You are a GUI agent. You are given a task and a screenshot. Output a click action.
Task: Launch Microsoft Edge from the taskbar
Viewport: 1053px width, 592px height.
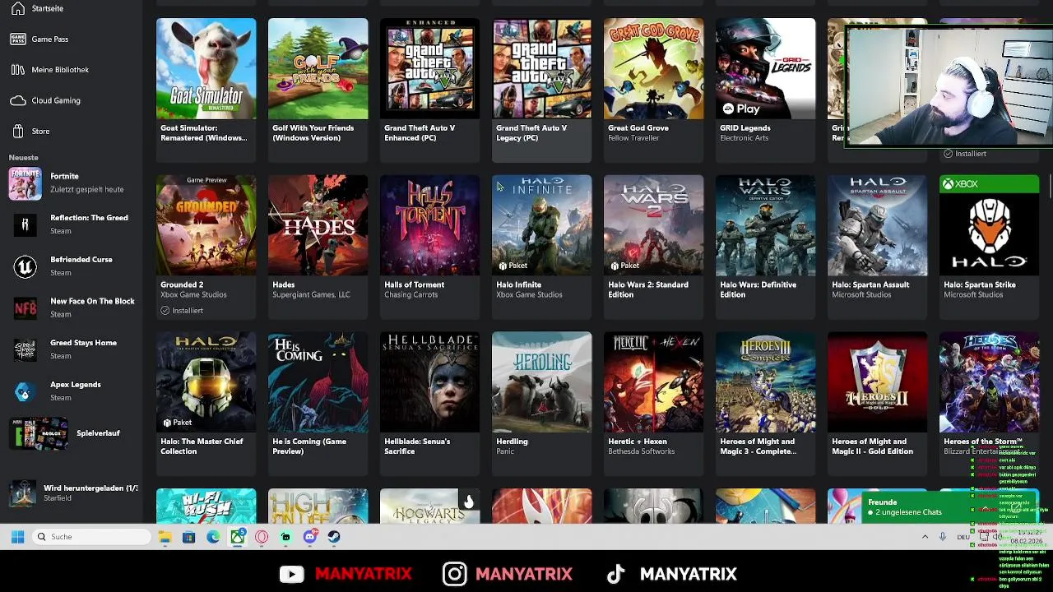pyautogui.click(x=213, y=537)
